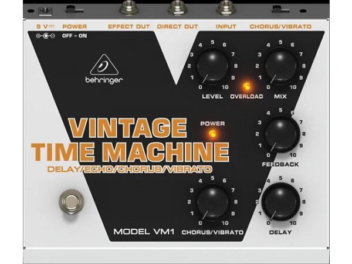352x264 pixels.
Task: Click the number 10 on the LEVEL dial
Action: [225, 87]
